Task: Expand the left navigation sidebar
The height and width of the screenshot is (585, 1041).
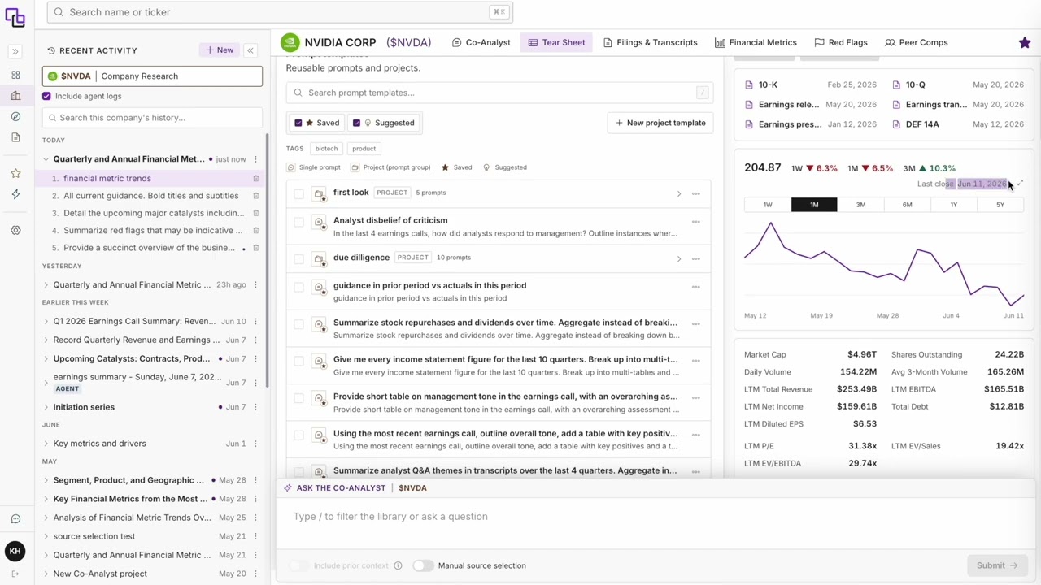Action: 15,51
